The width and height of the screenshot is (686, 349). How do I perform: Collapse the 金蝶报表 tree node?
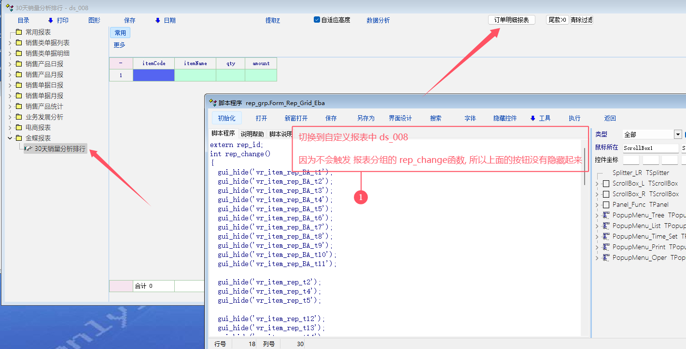(x=10, y=138)
